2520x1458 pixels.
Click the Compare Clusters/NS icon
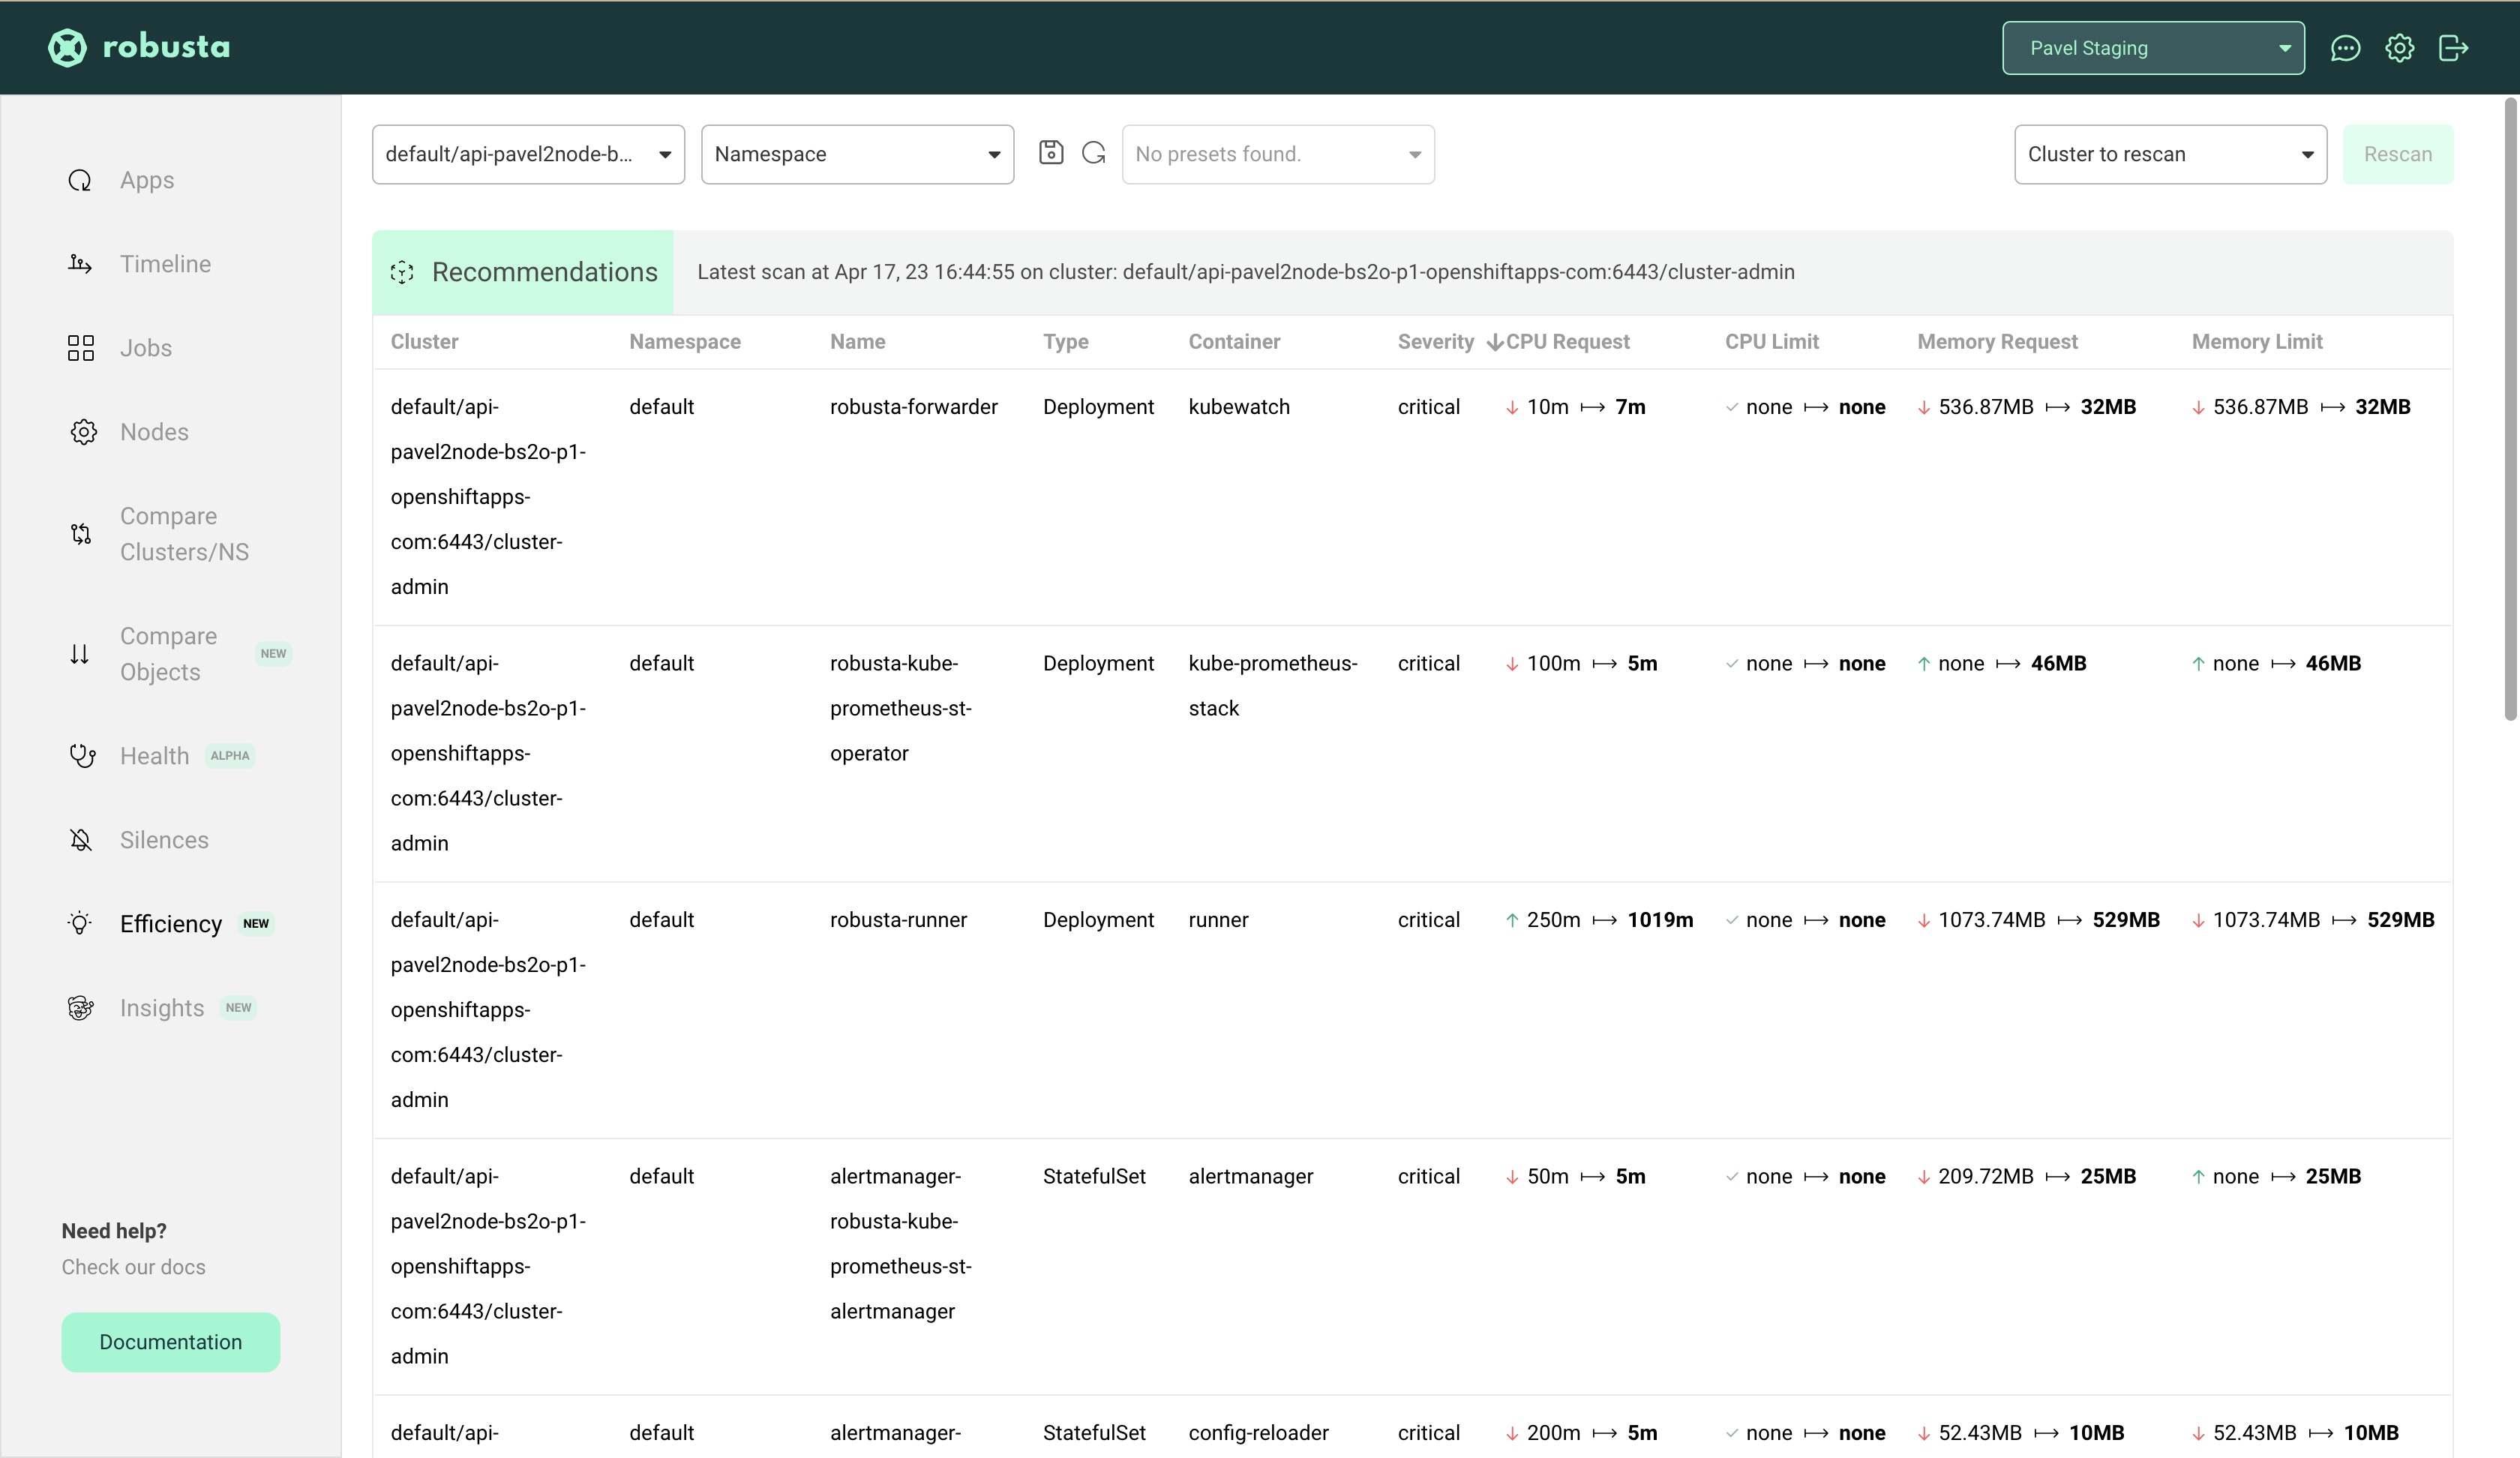[79, 532]
